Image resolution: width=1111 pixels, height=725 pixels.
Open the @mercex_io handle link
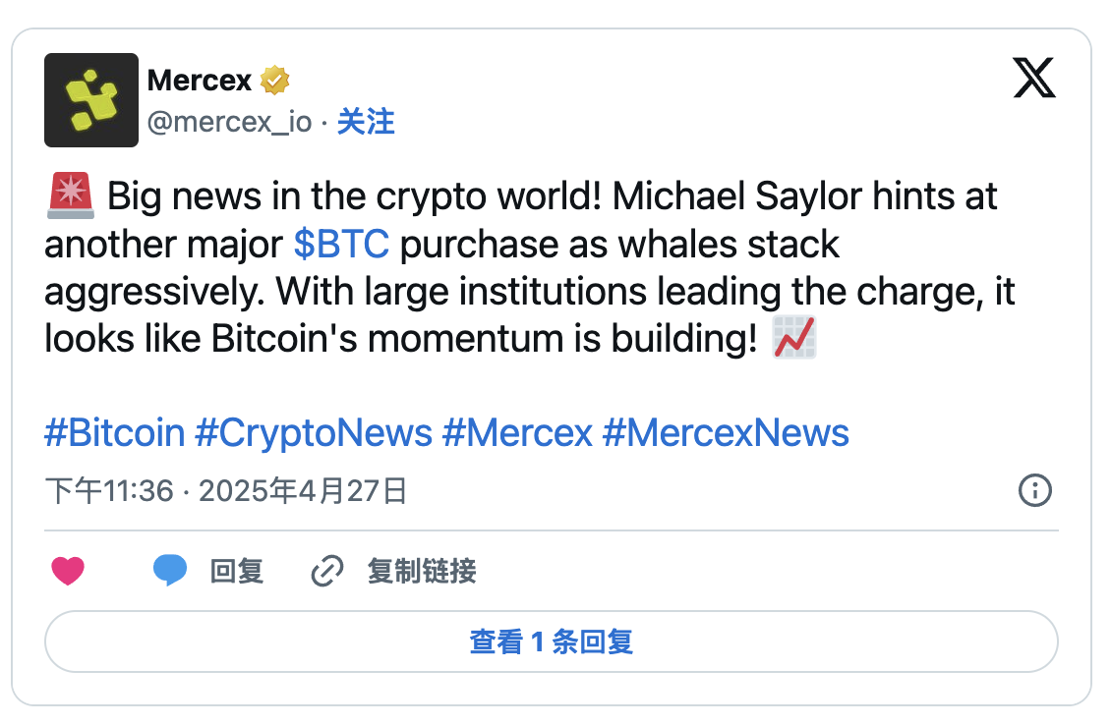[229, 122]
